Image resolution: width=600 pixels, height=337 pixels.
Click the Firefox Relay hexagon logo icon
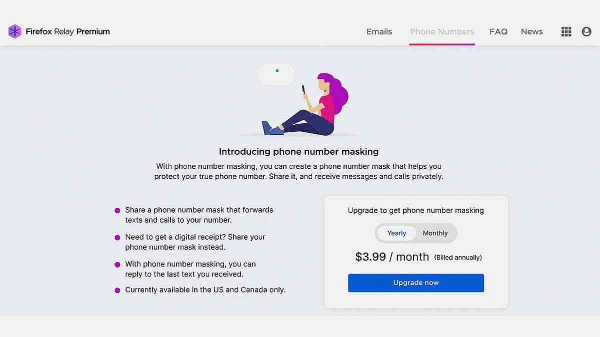coord(15,31)
